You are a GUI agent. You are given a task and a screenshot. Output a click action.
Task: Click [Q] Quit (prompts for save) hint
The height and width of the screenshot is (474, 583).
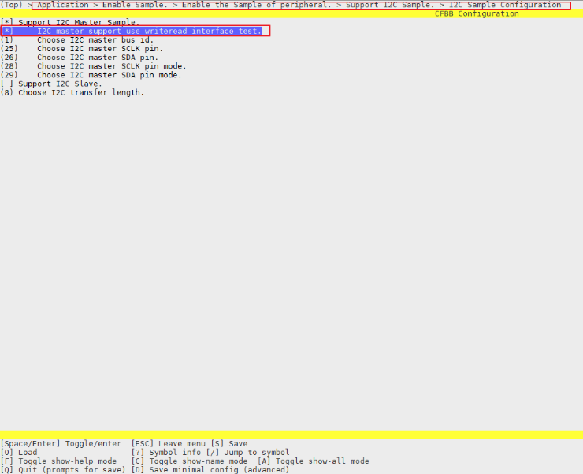63,470
